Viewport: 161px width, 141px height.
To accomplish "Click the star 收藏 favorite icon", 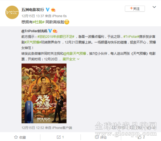I will click(16, 137).
